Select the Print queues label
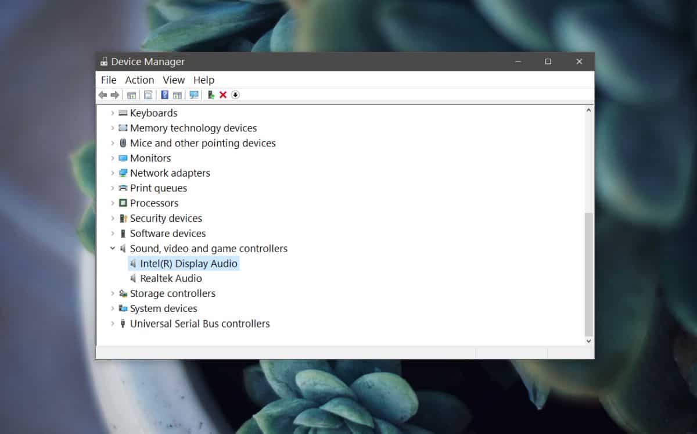The height and width of the screenshot is (434, 697). (x=159, y=188)
